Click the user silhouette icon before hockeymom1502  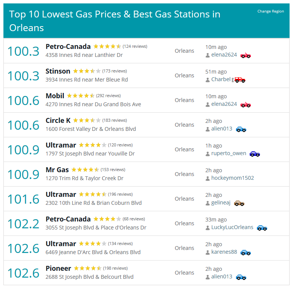click(207, 179)
